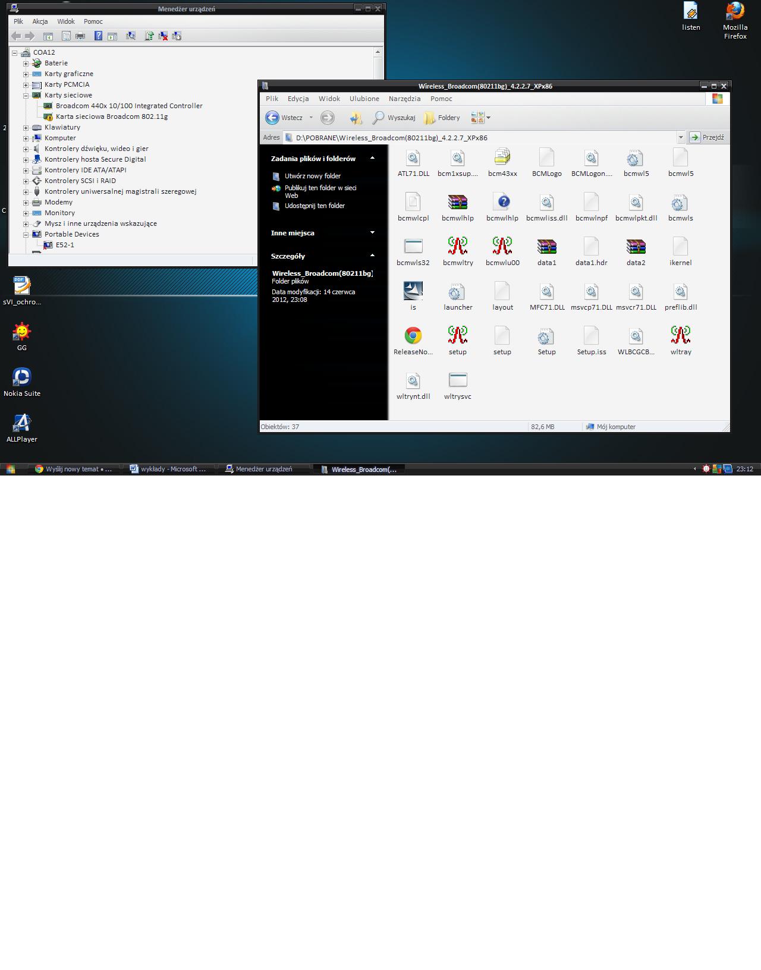Click the print icon in Device Manager toolbar

[x=80, y=36]
